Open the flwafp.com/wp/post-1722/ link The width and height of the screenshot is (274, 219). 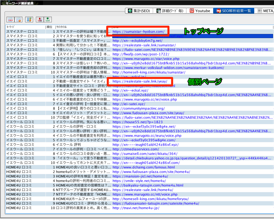141,54
